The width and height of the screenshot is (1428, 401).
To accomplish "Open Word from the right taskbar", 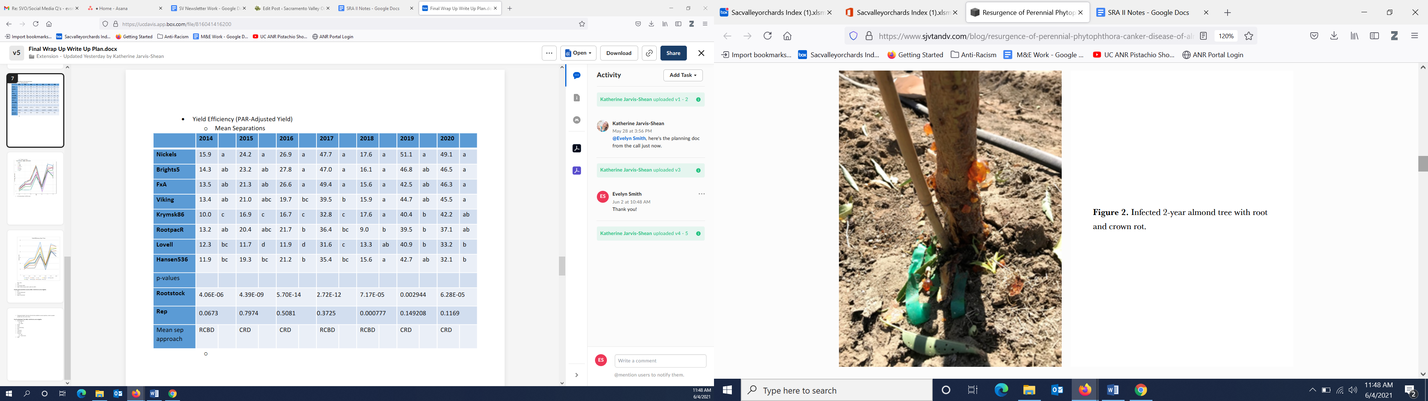I will [x=1113, y=390].
